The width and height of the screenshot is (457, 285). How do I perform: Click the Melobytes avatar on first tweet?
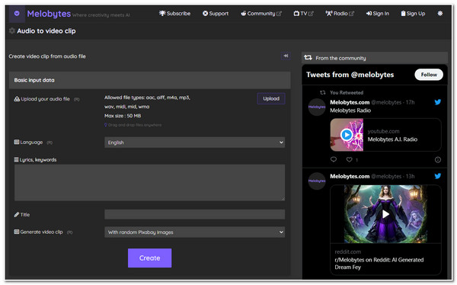click(317, 107)
